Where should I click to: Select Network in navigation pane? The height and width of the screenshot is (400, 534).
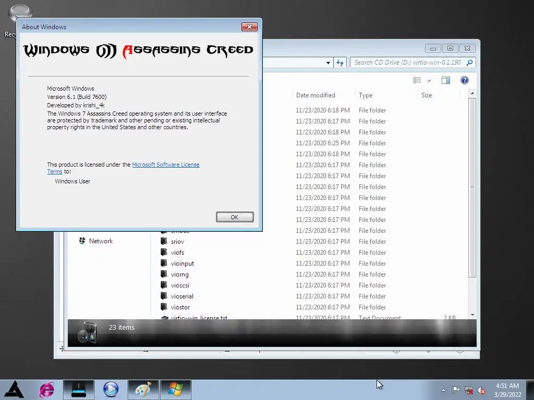pyautogui.click(x=101, y=241)
